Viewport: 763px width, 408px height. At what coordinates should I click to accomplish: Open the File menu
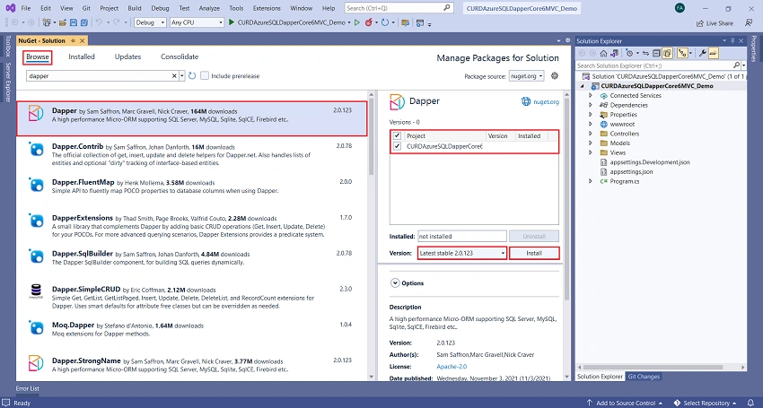click(x=26, y=8)
